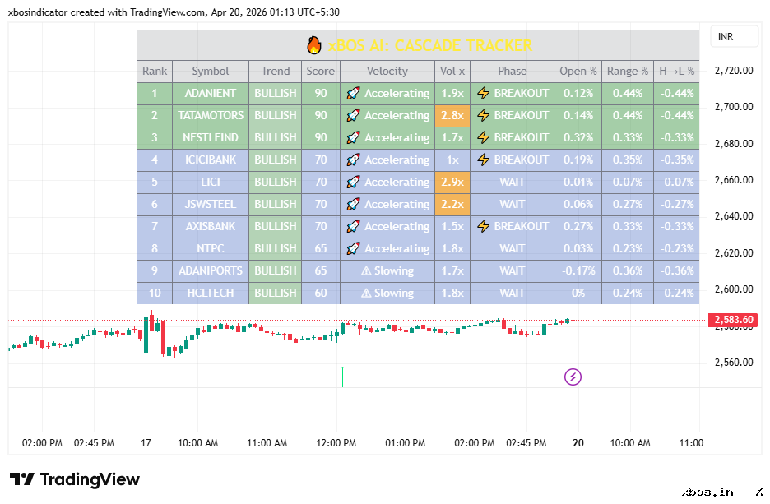
Task: Click the rocket icon in NTPC row
Action: click(x=353, y=249)
